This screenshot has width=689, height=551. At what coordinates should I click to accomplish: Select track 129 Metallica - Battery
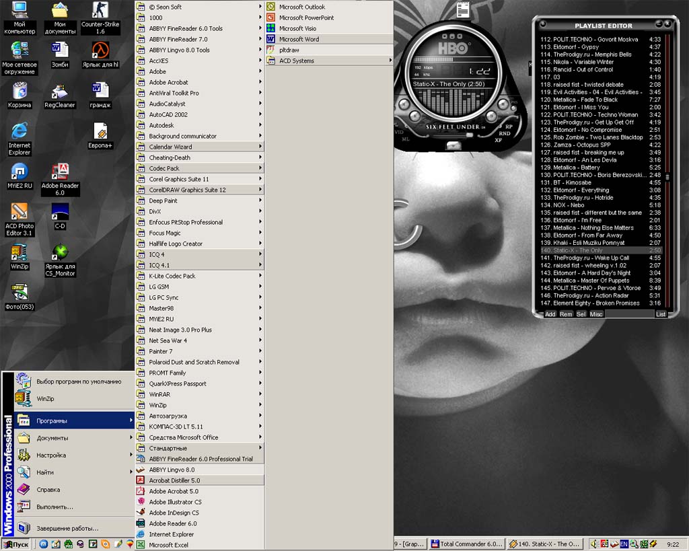(601, 168)
